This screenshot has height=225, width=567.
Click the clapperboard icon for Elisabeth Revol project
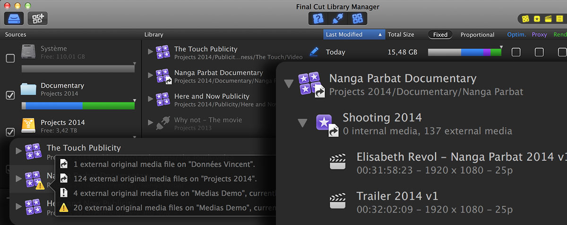(x=338, y=162)
